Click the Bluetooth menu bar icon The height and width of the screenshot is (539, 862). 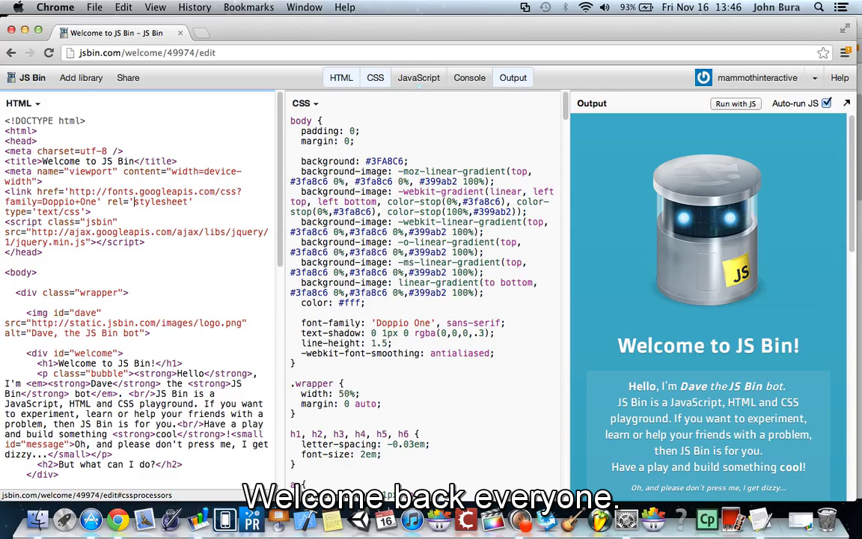click(565, 7)
